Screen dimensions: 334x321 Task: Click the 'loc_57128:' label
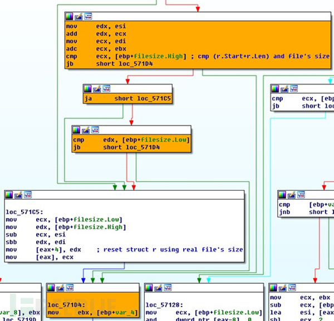click(164, 305)
